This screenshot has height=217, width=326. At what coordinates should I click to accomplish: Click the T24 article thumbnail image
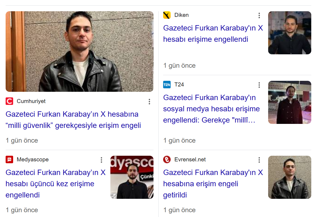click(x=290, y=102)
